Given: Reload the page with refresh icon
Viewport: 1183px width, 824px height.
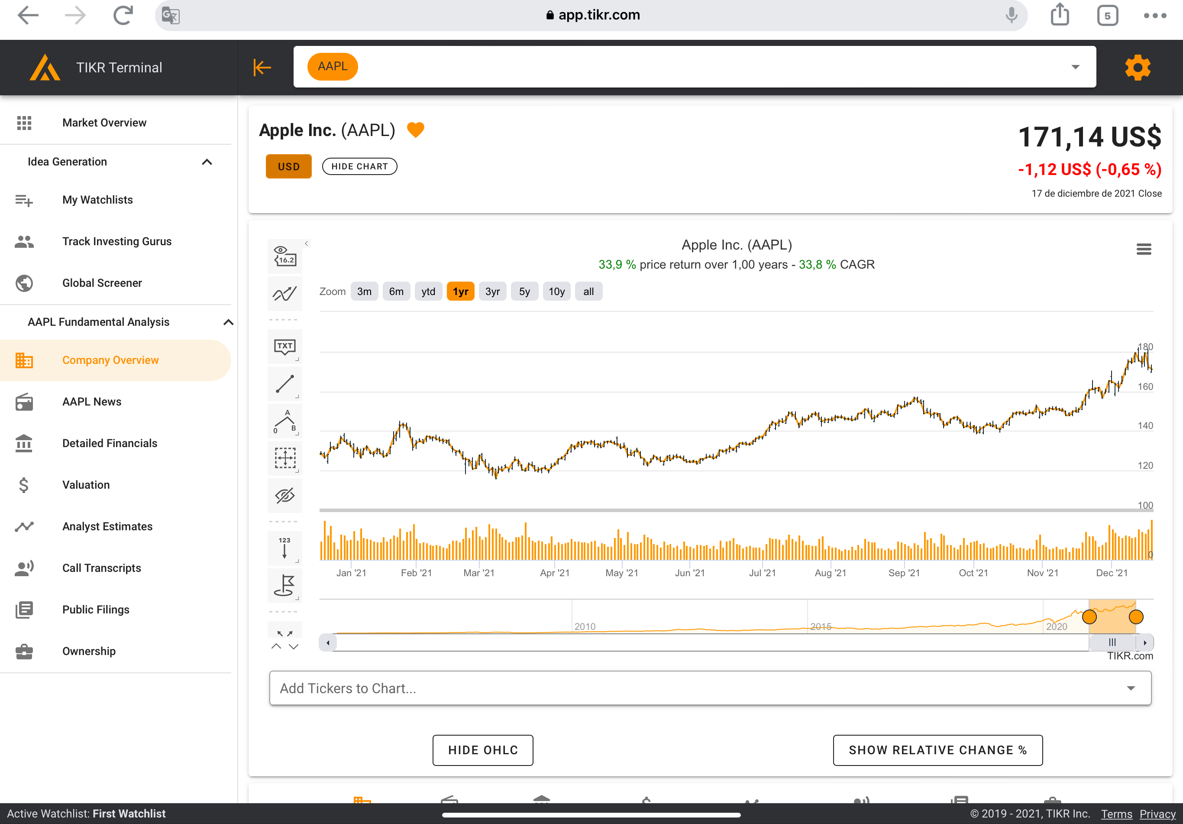Looking at the screenshot, I should pyautogui.click(x=123, y=15).
